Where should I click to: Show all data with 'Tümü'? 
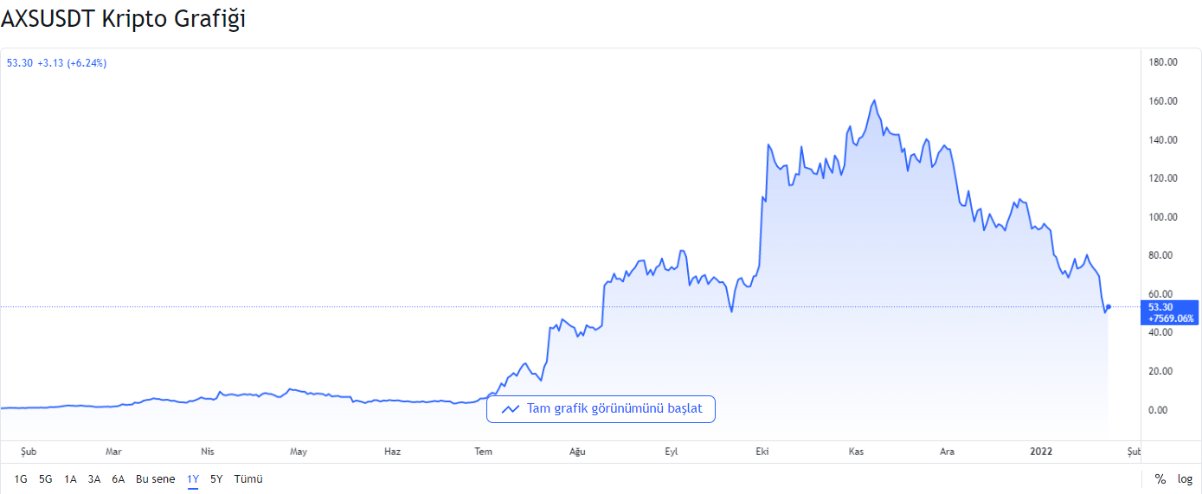pos(248,478)
